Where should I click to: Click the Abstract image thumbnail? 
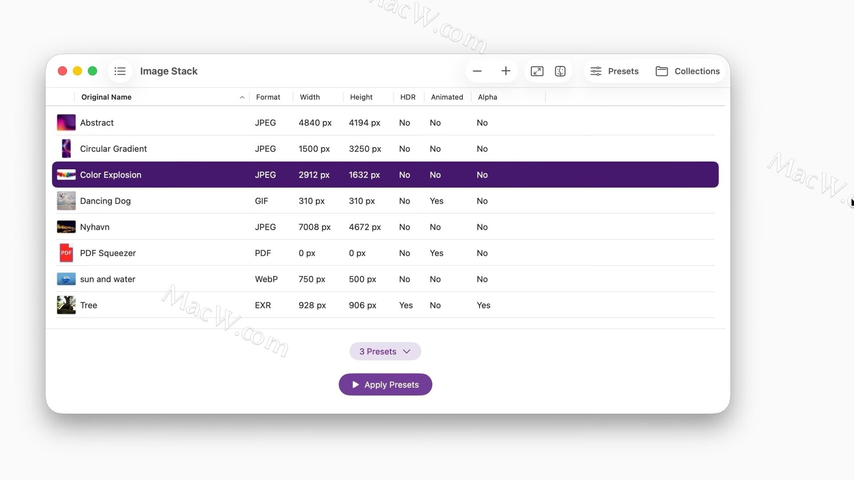click(x=66, y=123)
